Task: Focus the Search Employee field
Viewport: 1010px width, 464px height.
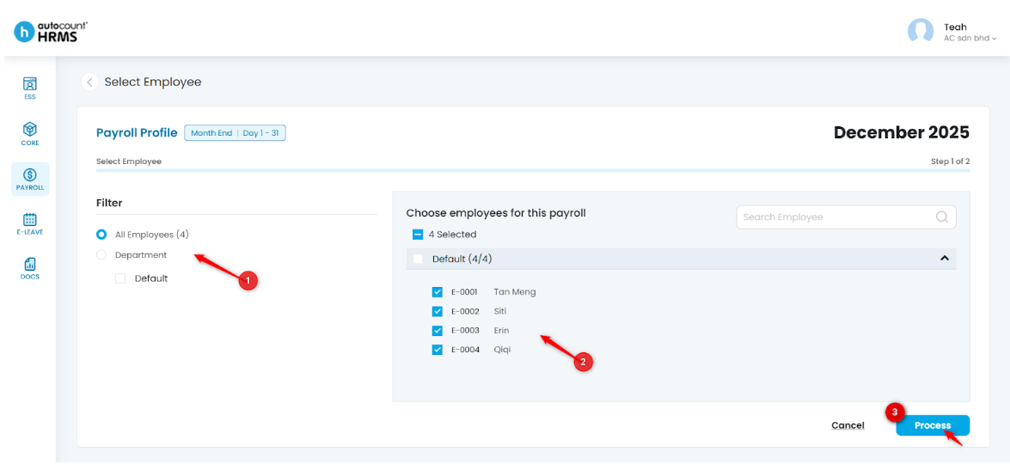Action: click(x=847, y=217)
